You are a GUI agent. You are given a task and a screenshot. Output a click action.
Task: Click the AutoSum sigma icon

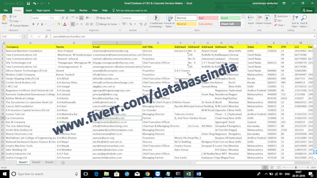click(276, 16)
